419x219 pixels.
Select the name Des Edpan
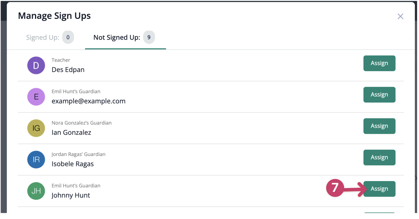click(x=68, y=70)
